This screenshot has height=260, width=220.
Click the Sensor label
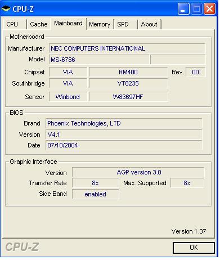[x=35, y=97]
